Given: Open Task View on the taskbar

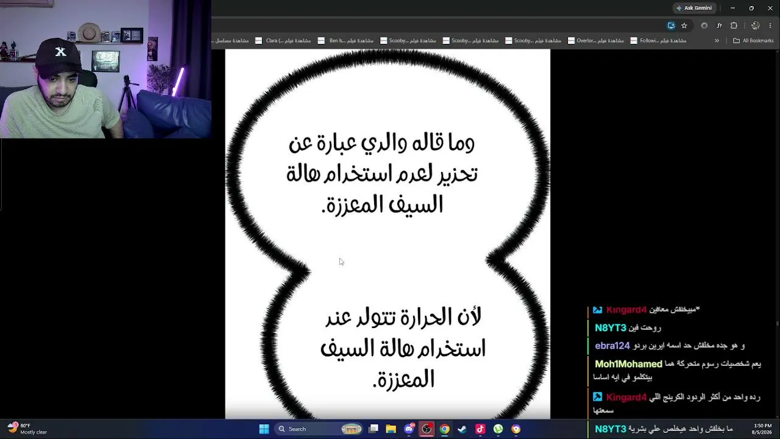Looking at the screenshot, I should point(374,429).
